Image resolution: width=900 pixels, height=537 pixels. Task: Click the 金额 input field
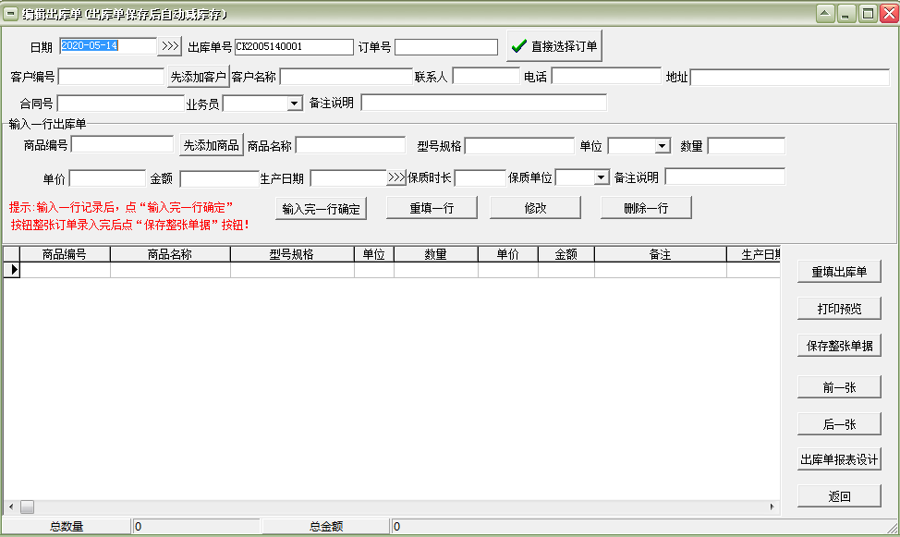point(219,178)
